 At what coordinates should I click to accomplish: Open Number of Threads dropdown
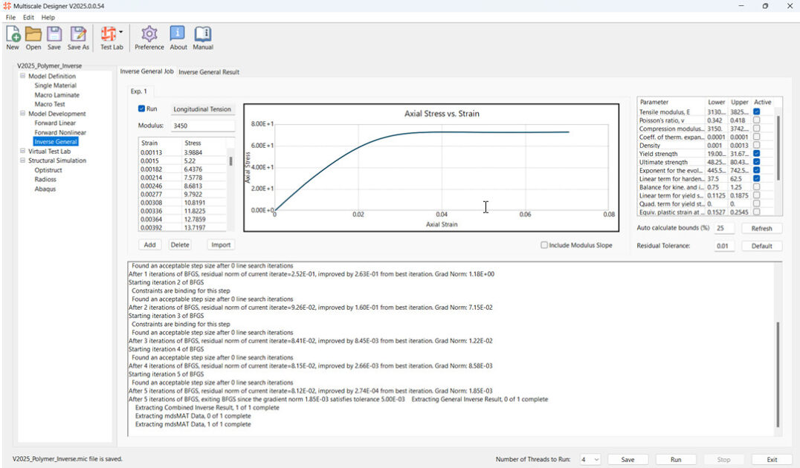[590, 460]
